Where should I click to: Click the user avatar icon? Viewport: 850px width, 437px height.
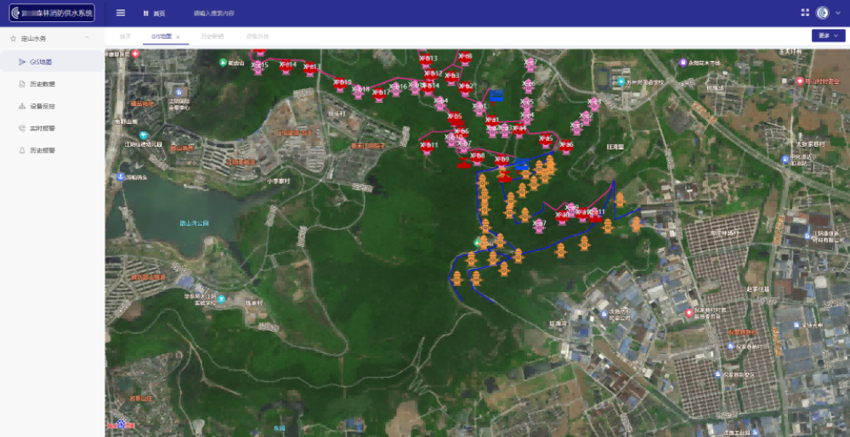(x=822, y=13)
